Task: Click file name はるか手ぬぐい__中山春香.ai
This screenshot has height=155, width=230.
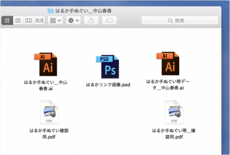Action: click(46, 85)
